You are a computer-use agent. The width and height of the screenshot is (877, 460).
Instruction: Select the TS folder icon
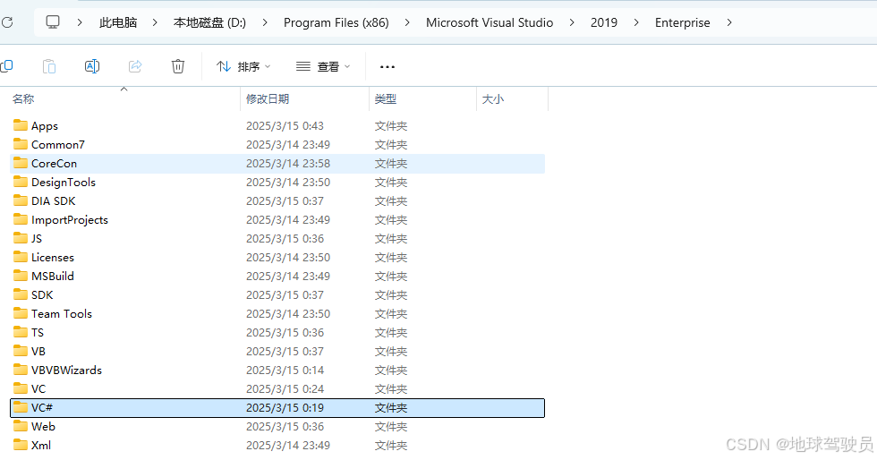pyautogui.click(x=21, y=332)
